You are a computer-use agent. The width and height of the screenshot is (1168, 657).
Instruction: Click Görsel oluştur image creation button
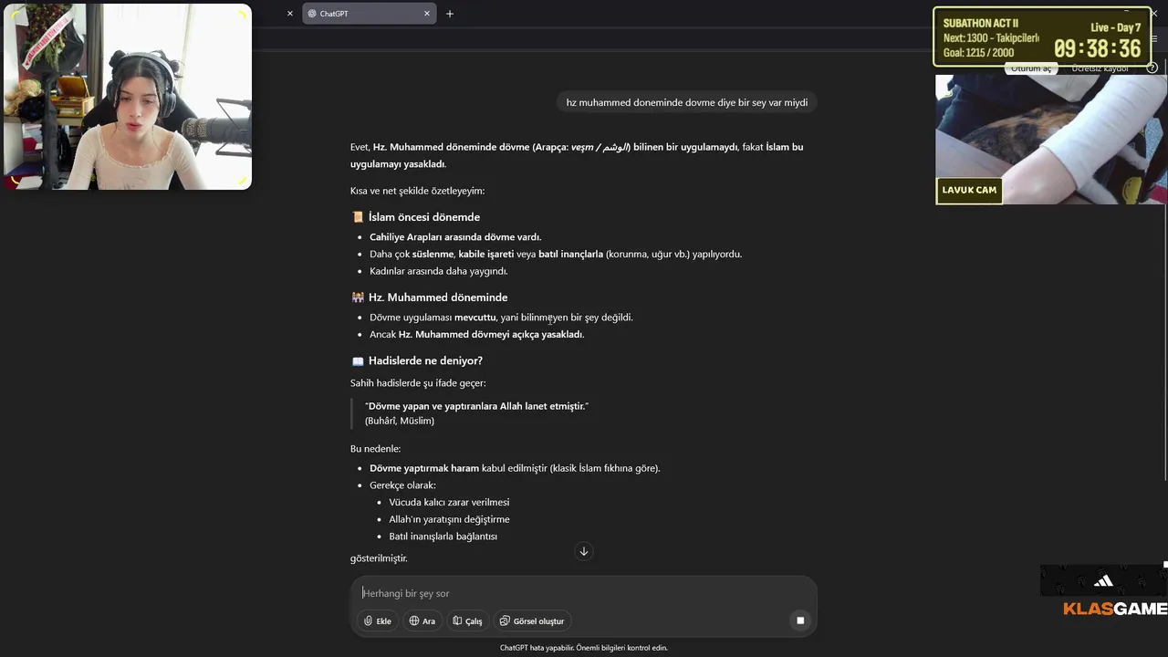tap(532, 620)
